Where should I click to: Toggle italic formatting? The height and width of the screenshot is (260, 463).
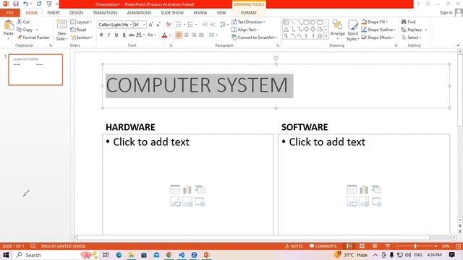pyautogui.click(x=109, y=35)
